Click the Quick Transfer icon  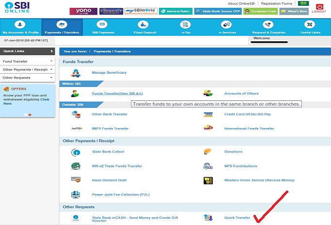(208, 218)
